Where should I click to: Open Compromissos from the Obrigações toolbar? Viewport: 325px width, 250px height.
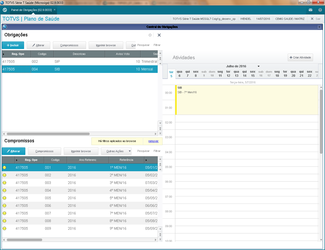[x=69, y=45]
